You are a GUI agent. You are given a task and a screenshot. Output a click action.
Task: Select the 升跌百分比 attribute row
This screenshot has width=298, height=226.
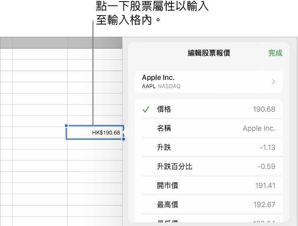(209, 167)
